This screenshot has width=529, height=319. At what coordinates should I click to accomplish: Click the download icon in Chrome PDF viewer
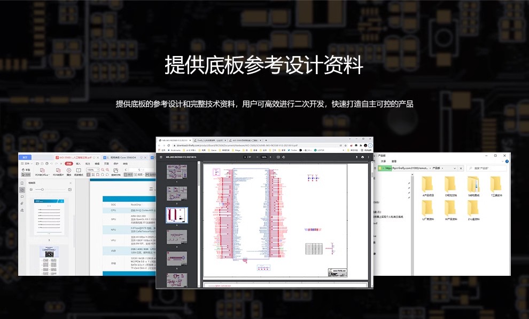[x=356, y=157]
